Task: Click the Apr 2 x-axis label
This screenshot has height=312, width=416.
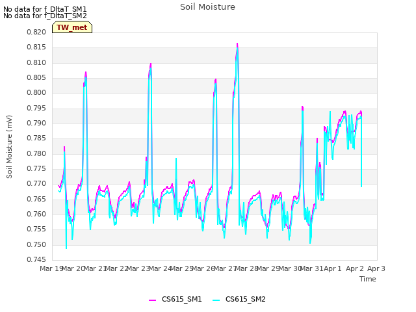Action: tap(354, 268)
